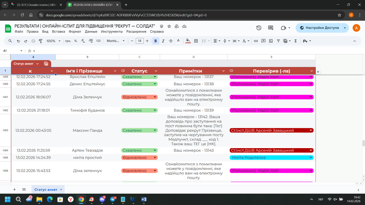Open Discord from the taskbar
The height and width of the screenshot is (205, 365).
pyautogui.click(x=102, y=199)
